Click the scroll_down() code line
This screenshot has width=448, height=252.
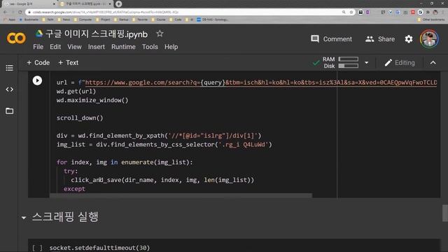pos(80,118)
